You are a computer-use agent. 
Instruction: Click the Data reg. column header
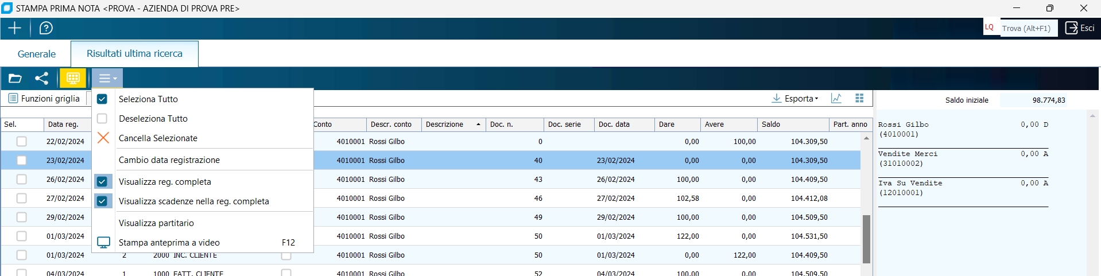68,124
